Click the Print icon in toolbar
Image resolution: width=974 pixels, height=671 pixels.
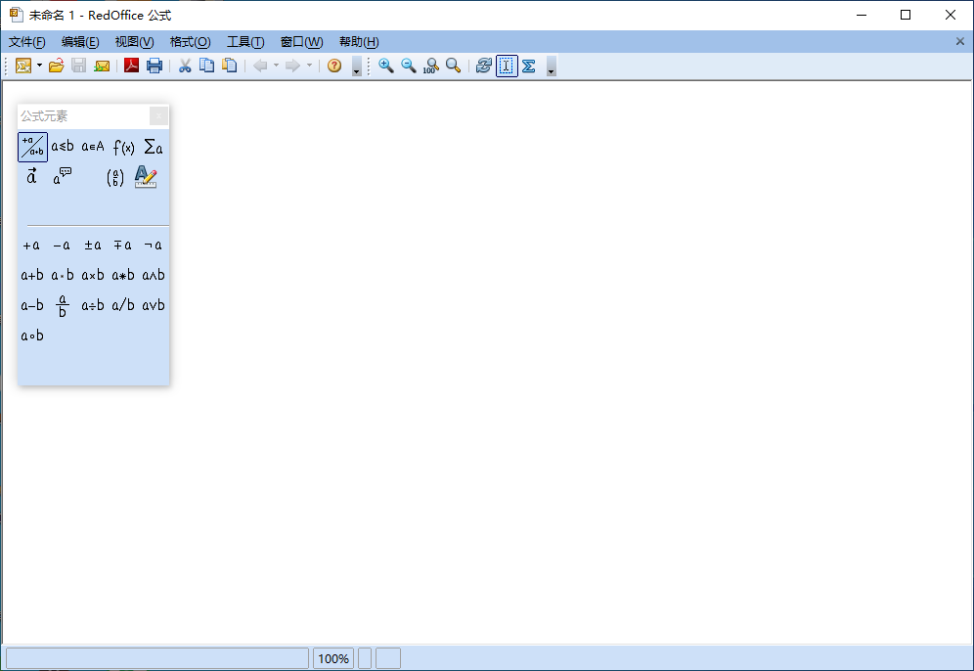pos(155,66)
